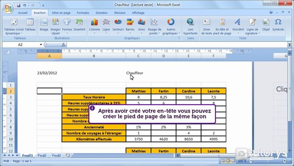Click the Save icon in quick access toolbar
This screenshot has height=166, width=294.
coord(18,6)
